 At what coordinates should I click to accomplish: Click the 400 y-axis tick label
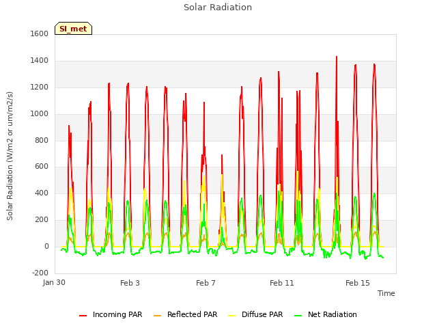(42, 193)
